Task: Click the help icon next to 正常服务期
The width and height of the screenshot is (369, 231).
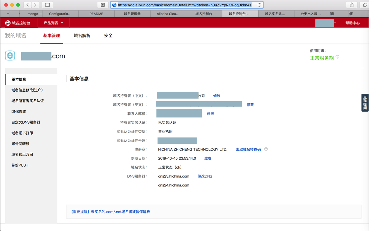Action: click(337, 57)
